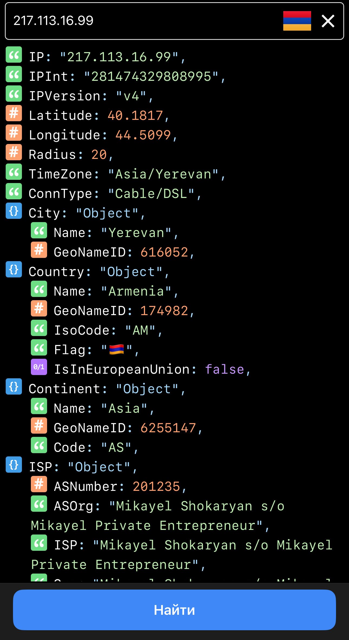
Task: Collapse the Continent object entry
Action: click(14, 388)
